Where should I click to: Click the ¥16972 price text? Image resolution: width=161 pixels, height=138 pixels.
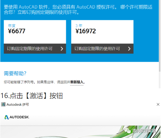[x=86, y=31]
